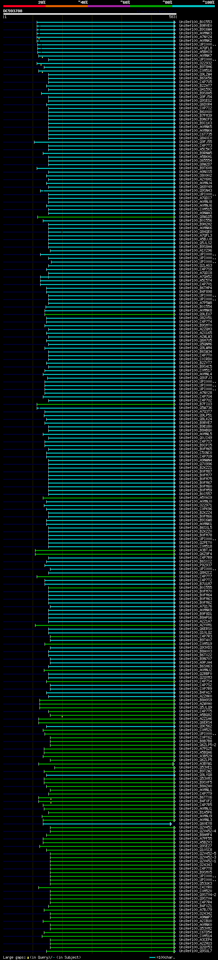
Task: Click the gap marker triangle in row B4FXF2
Action: click(x=51, y=802)
